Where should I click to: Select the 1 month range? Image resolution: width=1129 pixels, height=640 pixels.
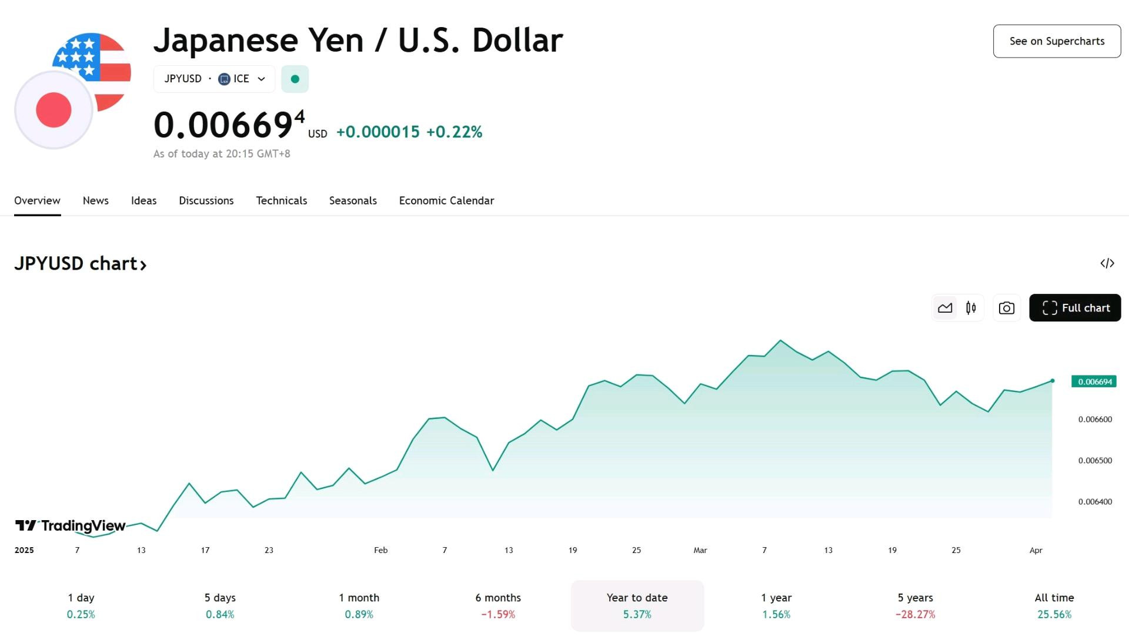(359, 606)
